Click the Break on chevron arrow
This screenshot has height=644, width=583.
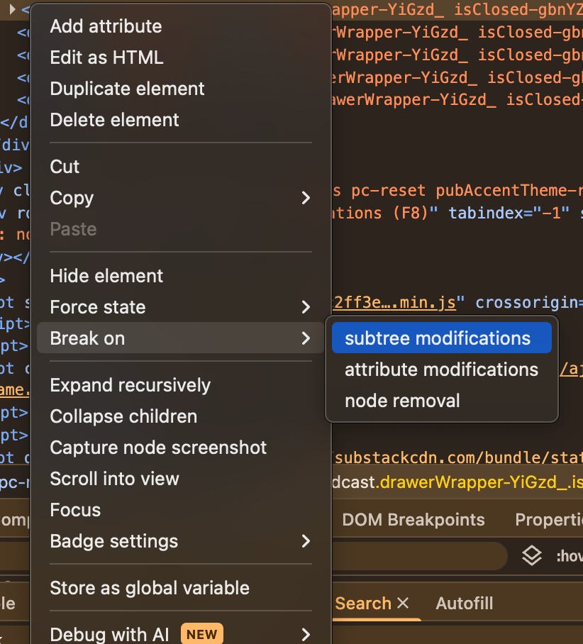coord(306,338)
